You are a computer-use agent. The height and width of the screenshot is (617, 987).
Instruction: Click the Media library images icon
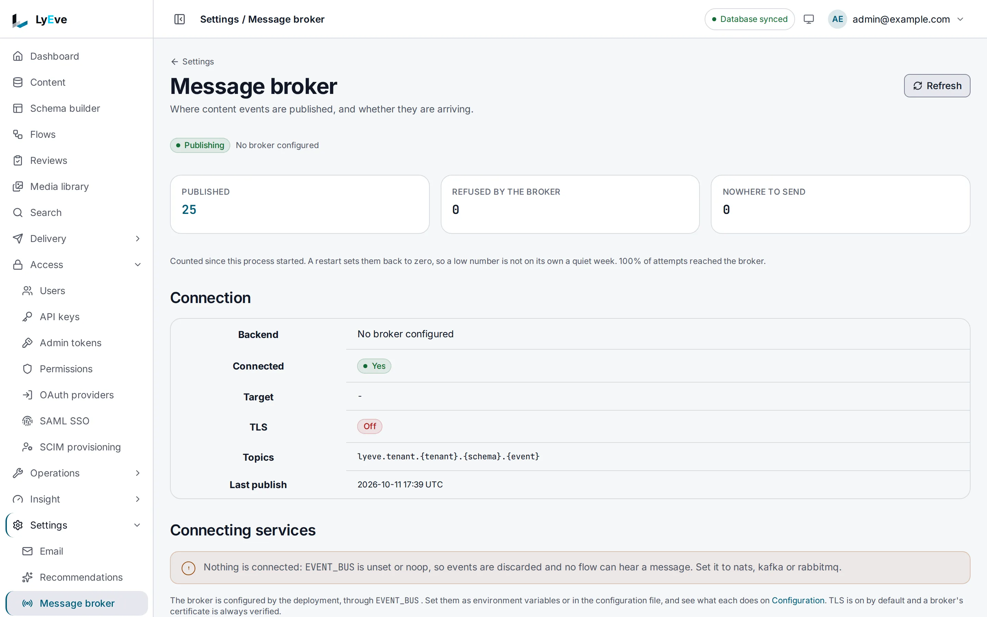coord(18,186)
